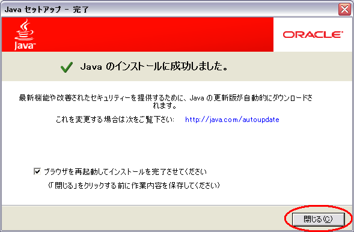
Task: Uncheck the restart browser checkbox
Action: [x=37, y=171]
